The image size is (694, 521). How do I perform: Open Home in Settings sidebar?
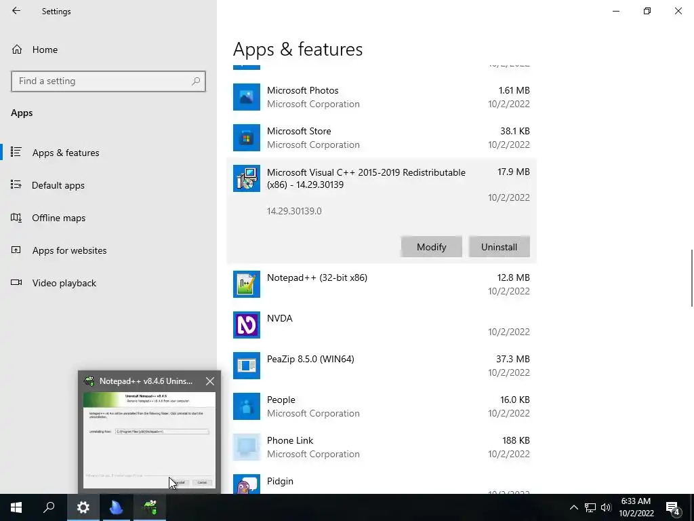pos(45,50)
